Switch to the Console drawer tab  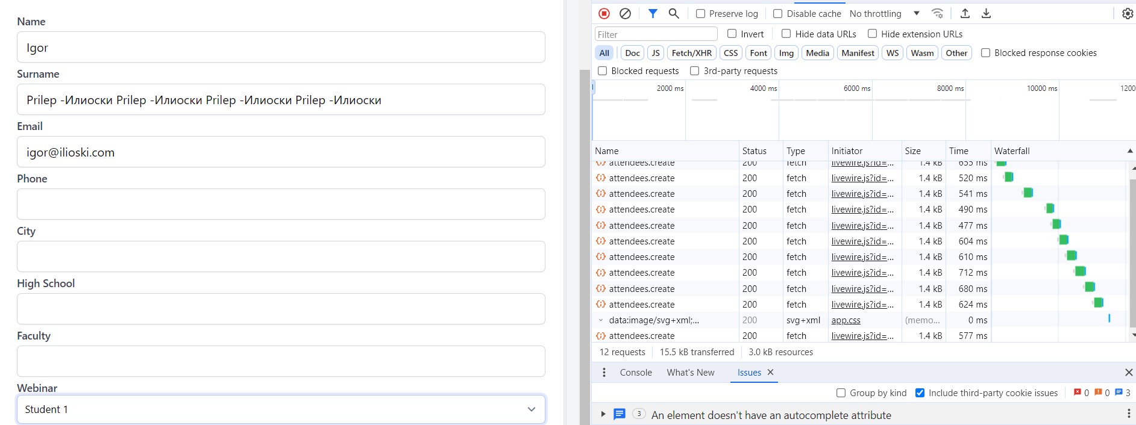coord(636,373)
